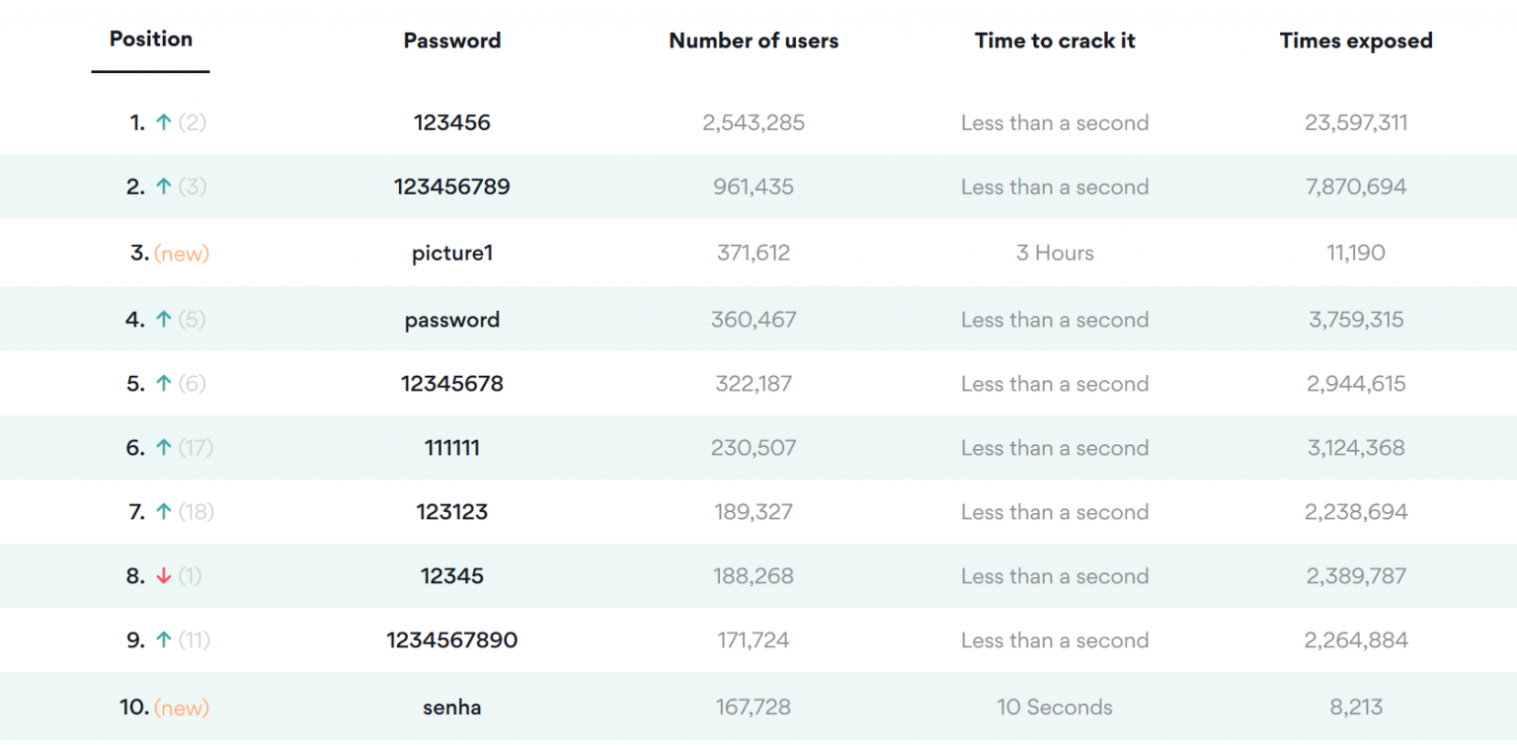Click the Times exposed column header
Image resolution: width=1517 pixels, height=747 pixels.
[x=1356, y=40]
